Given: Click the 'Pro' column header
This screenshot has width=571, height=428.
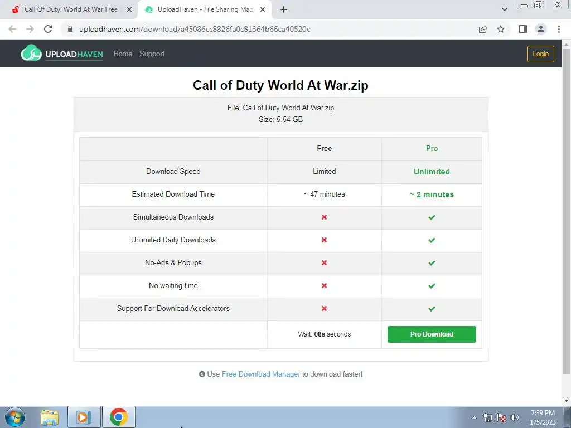Looking at the screenshot, I should click(x=432, y=148).
